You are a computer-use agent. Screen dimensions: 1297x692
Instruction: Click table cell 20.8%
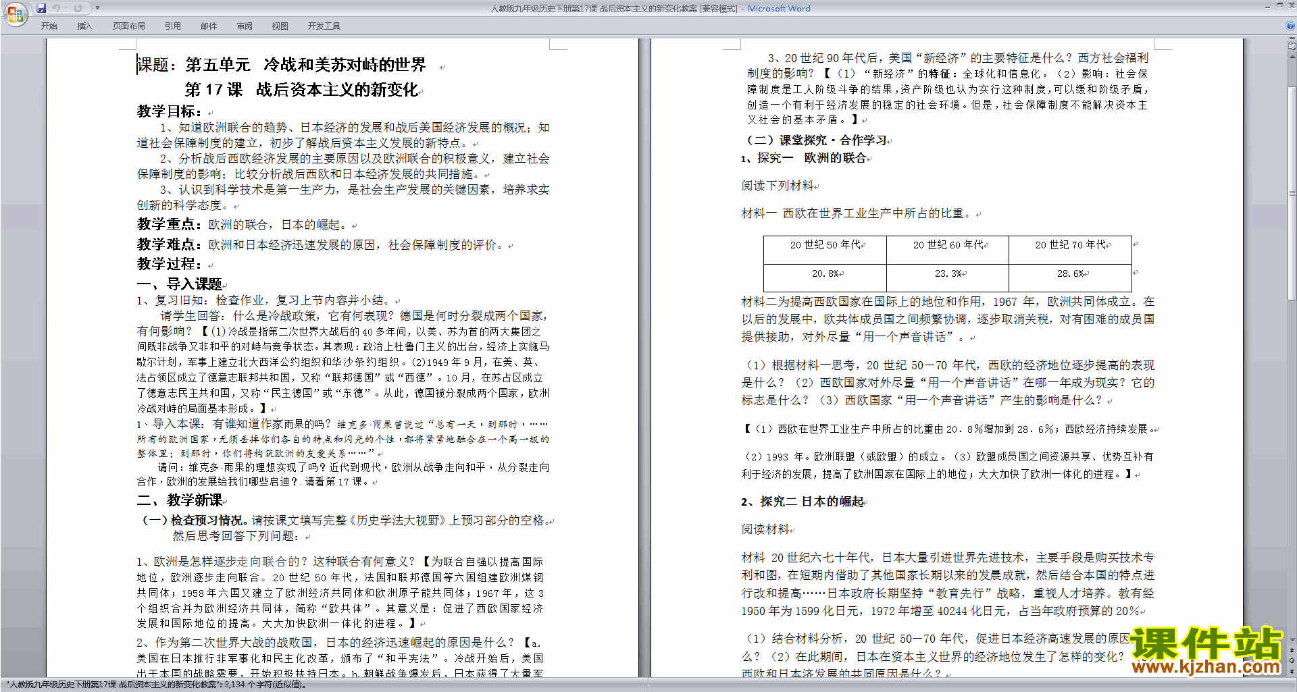pos(825,277)
